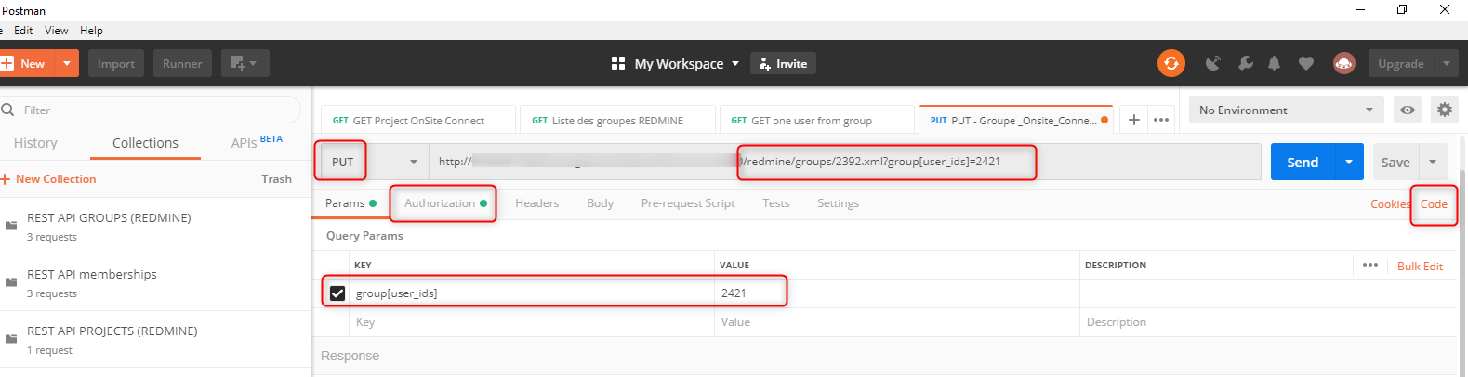This screenshot has width=1468, height=377.
Task: Open the Upgrade dropdown arrow
Action: tap(1446, 63)
